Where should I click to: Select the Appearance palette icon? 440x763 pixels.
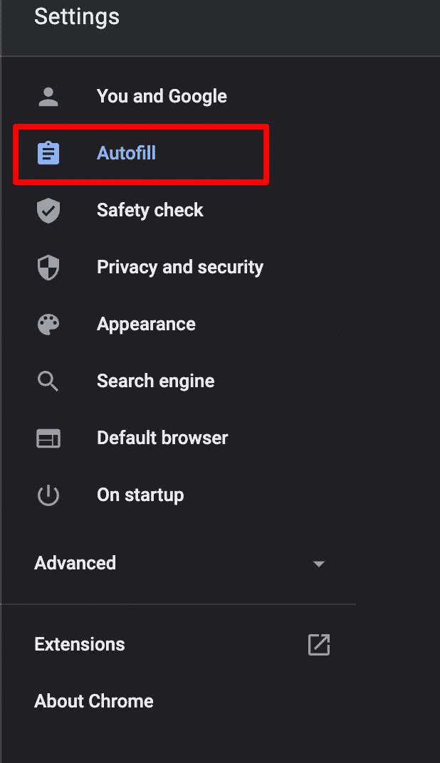48,324
